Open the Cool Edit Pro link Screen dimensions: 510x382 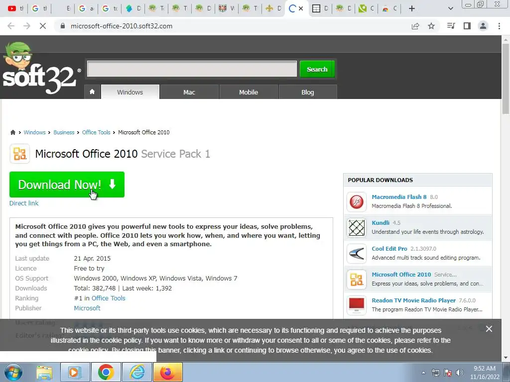(x=389, y=249)
